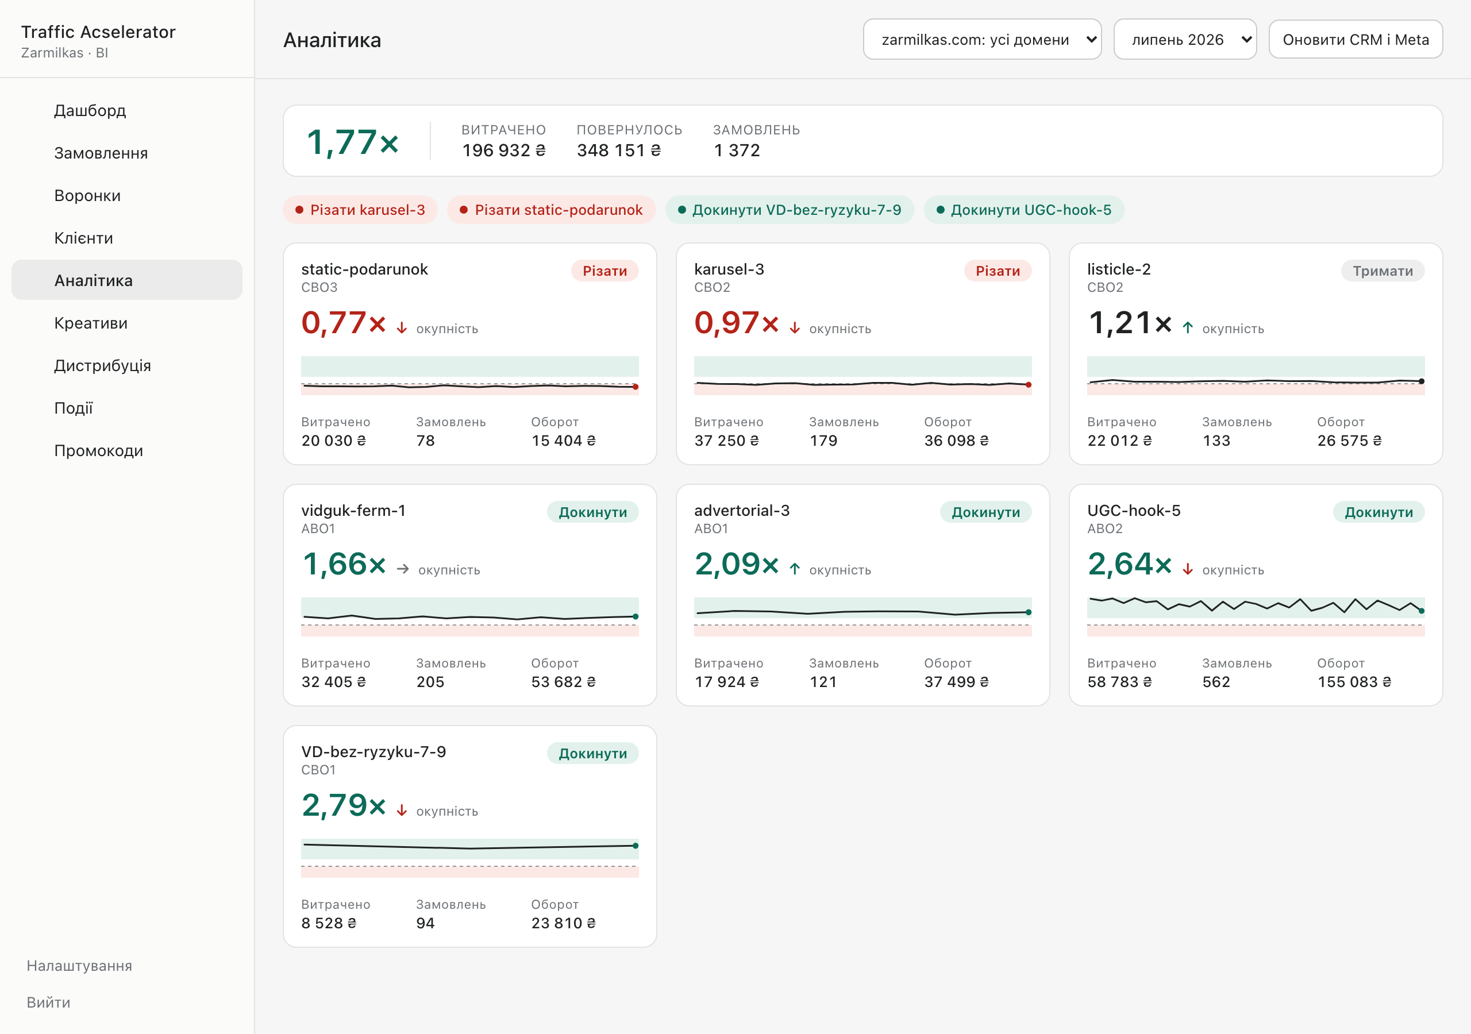
Task: Click the down-trend arrow on UGC-hook-5 card
Action: click(1188, 569)
